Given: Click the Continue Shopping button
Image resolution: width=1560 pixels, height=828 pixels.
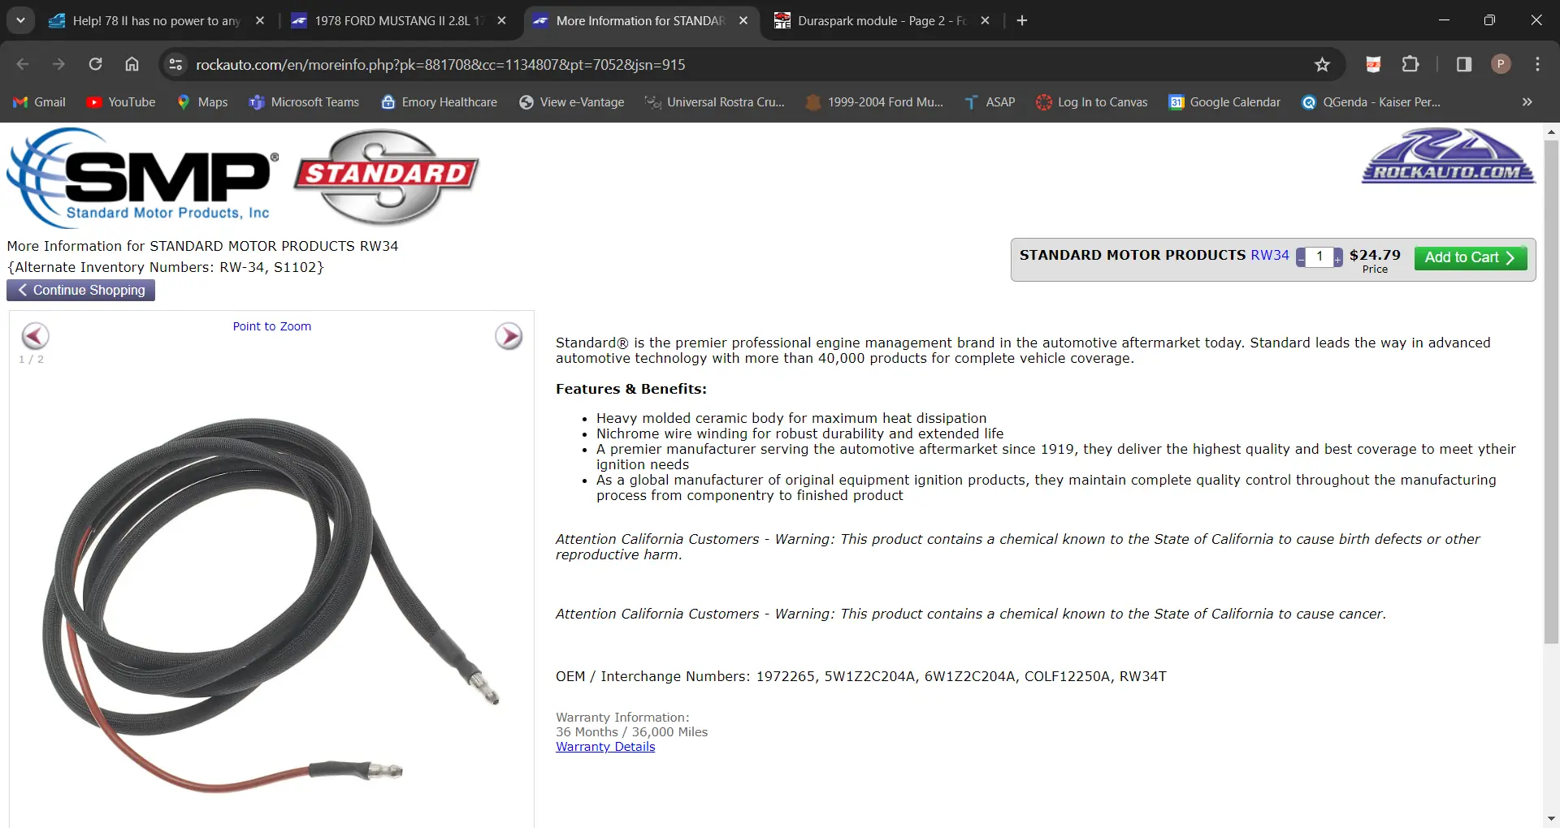Looking at the screenshot, I should 81,290.
